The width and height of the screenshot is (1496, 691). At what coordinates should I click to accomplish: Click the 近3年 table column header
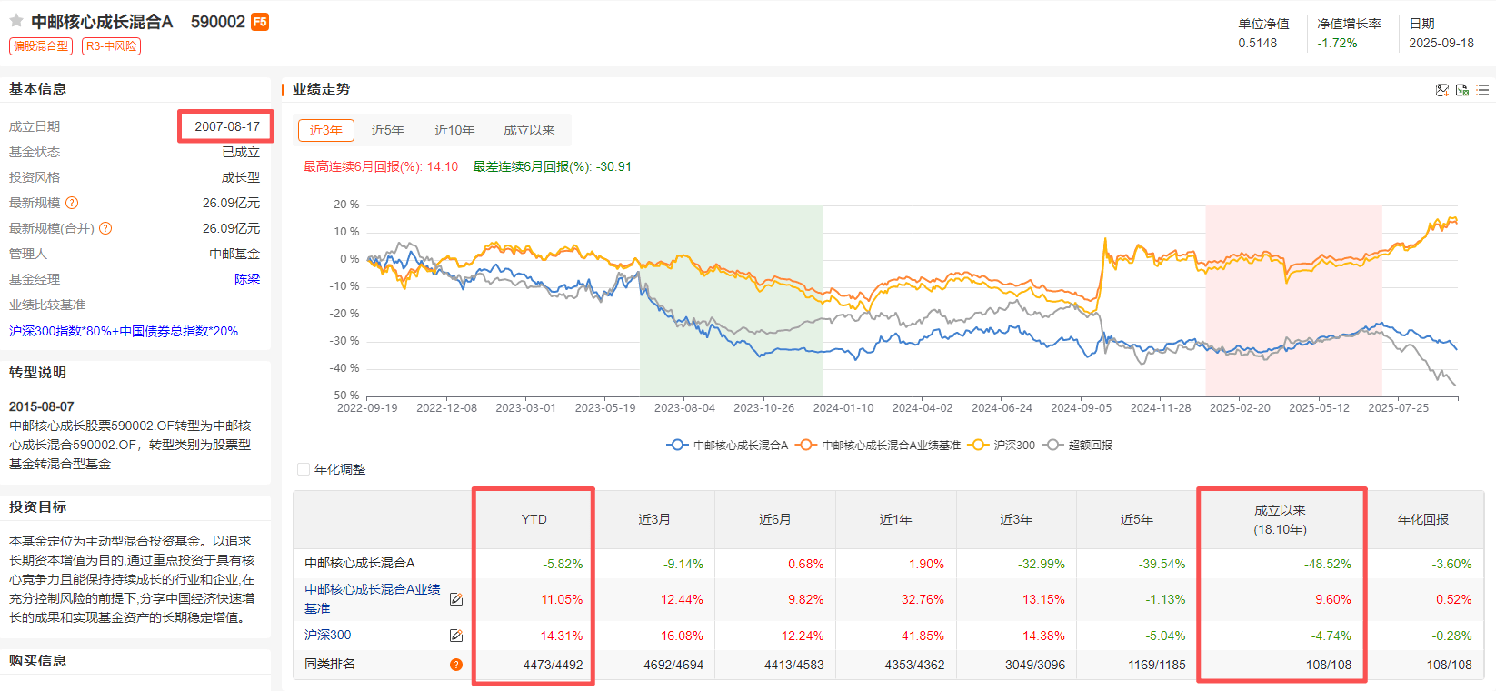tap(1016, 519)
